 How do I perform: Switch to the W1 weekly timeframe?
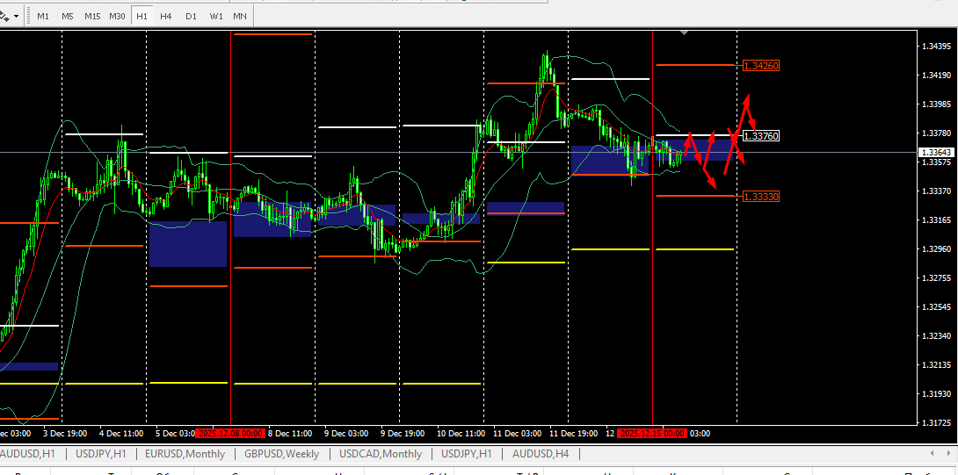215,17
